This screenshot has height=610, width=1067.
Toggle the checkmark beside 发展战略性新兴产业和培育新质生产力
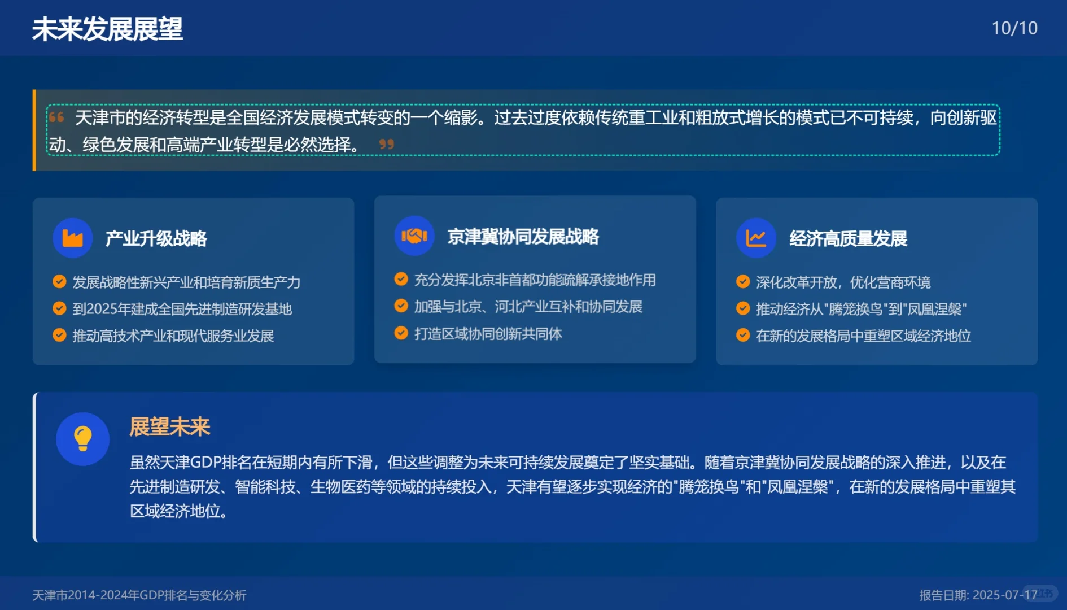59,281
